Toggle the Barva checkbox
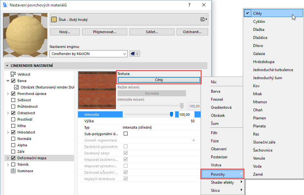This screenshot has width=304, height=195. [13, 81]
